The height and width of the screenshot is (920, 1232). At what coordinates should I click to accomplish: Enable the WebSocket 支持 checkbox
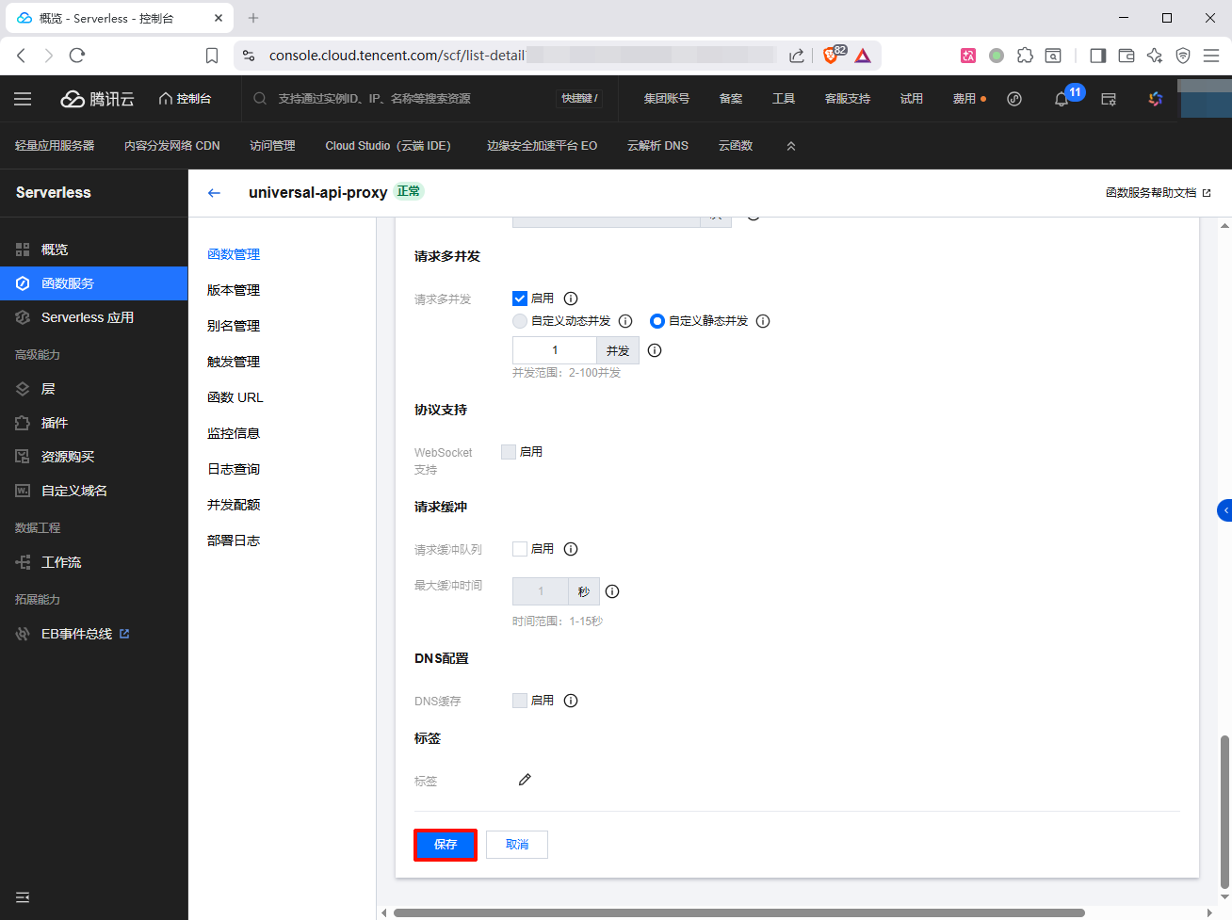coord(509,452)
